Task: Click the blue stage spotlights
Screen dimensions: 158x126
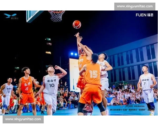Action: tap(74, 54)
